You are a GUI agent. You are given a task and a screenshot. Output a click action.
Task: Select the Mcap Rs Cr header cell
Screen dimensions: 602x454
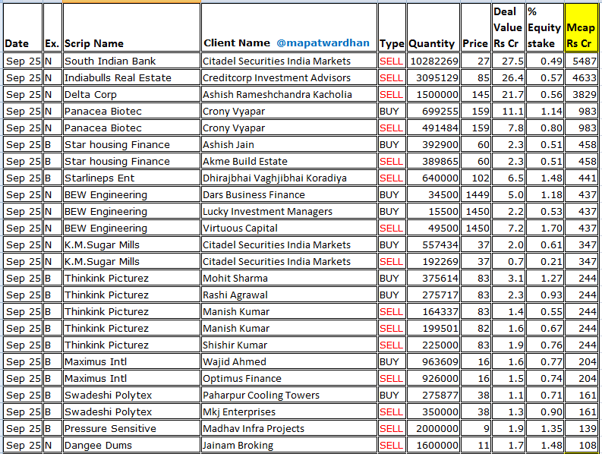581,27
